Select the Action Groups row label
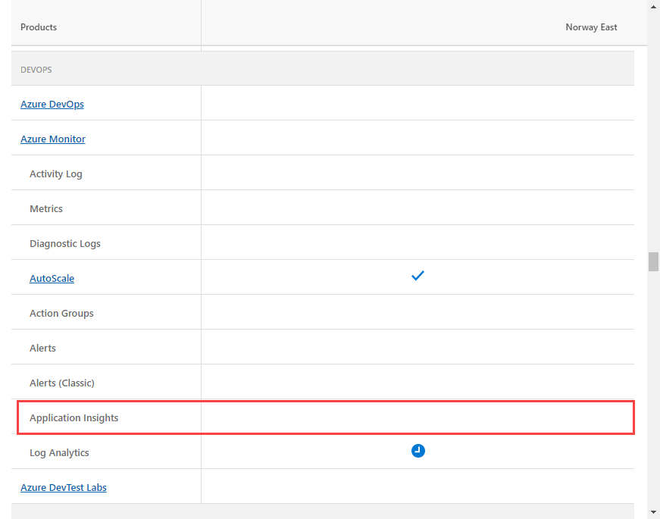The image size is (660, 519). 61,313
